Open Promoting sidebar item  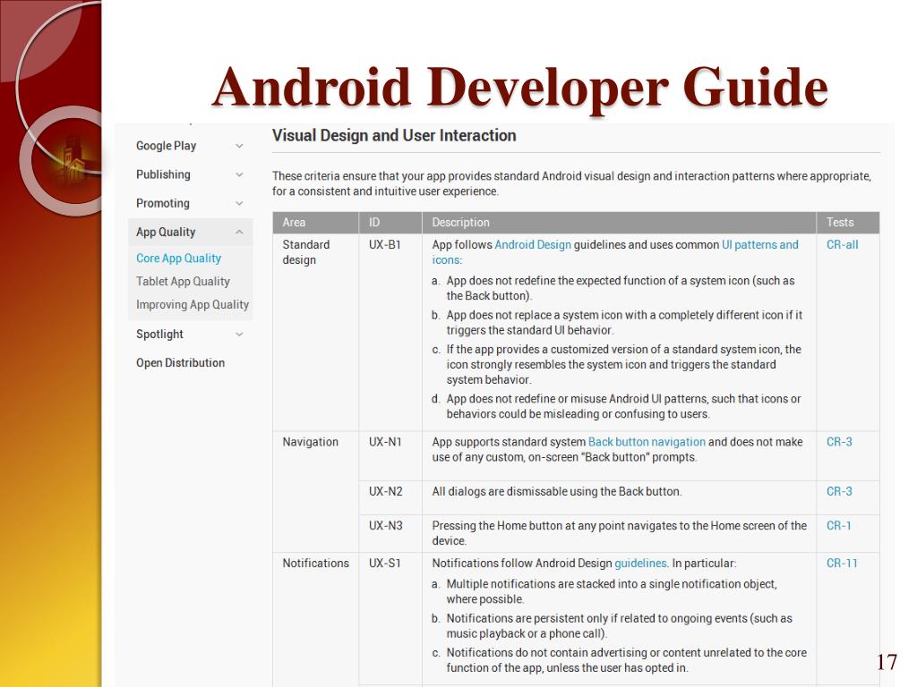163,203
